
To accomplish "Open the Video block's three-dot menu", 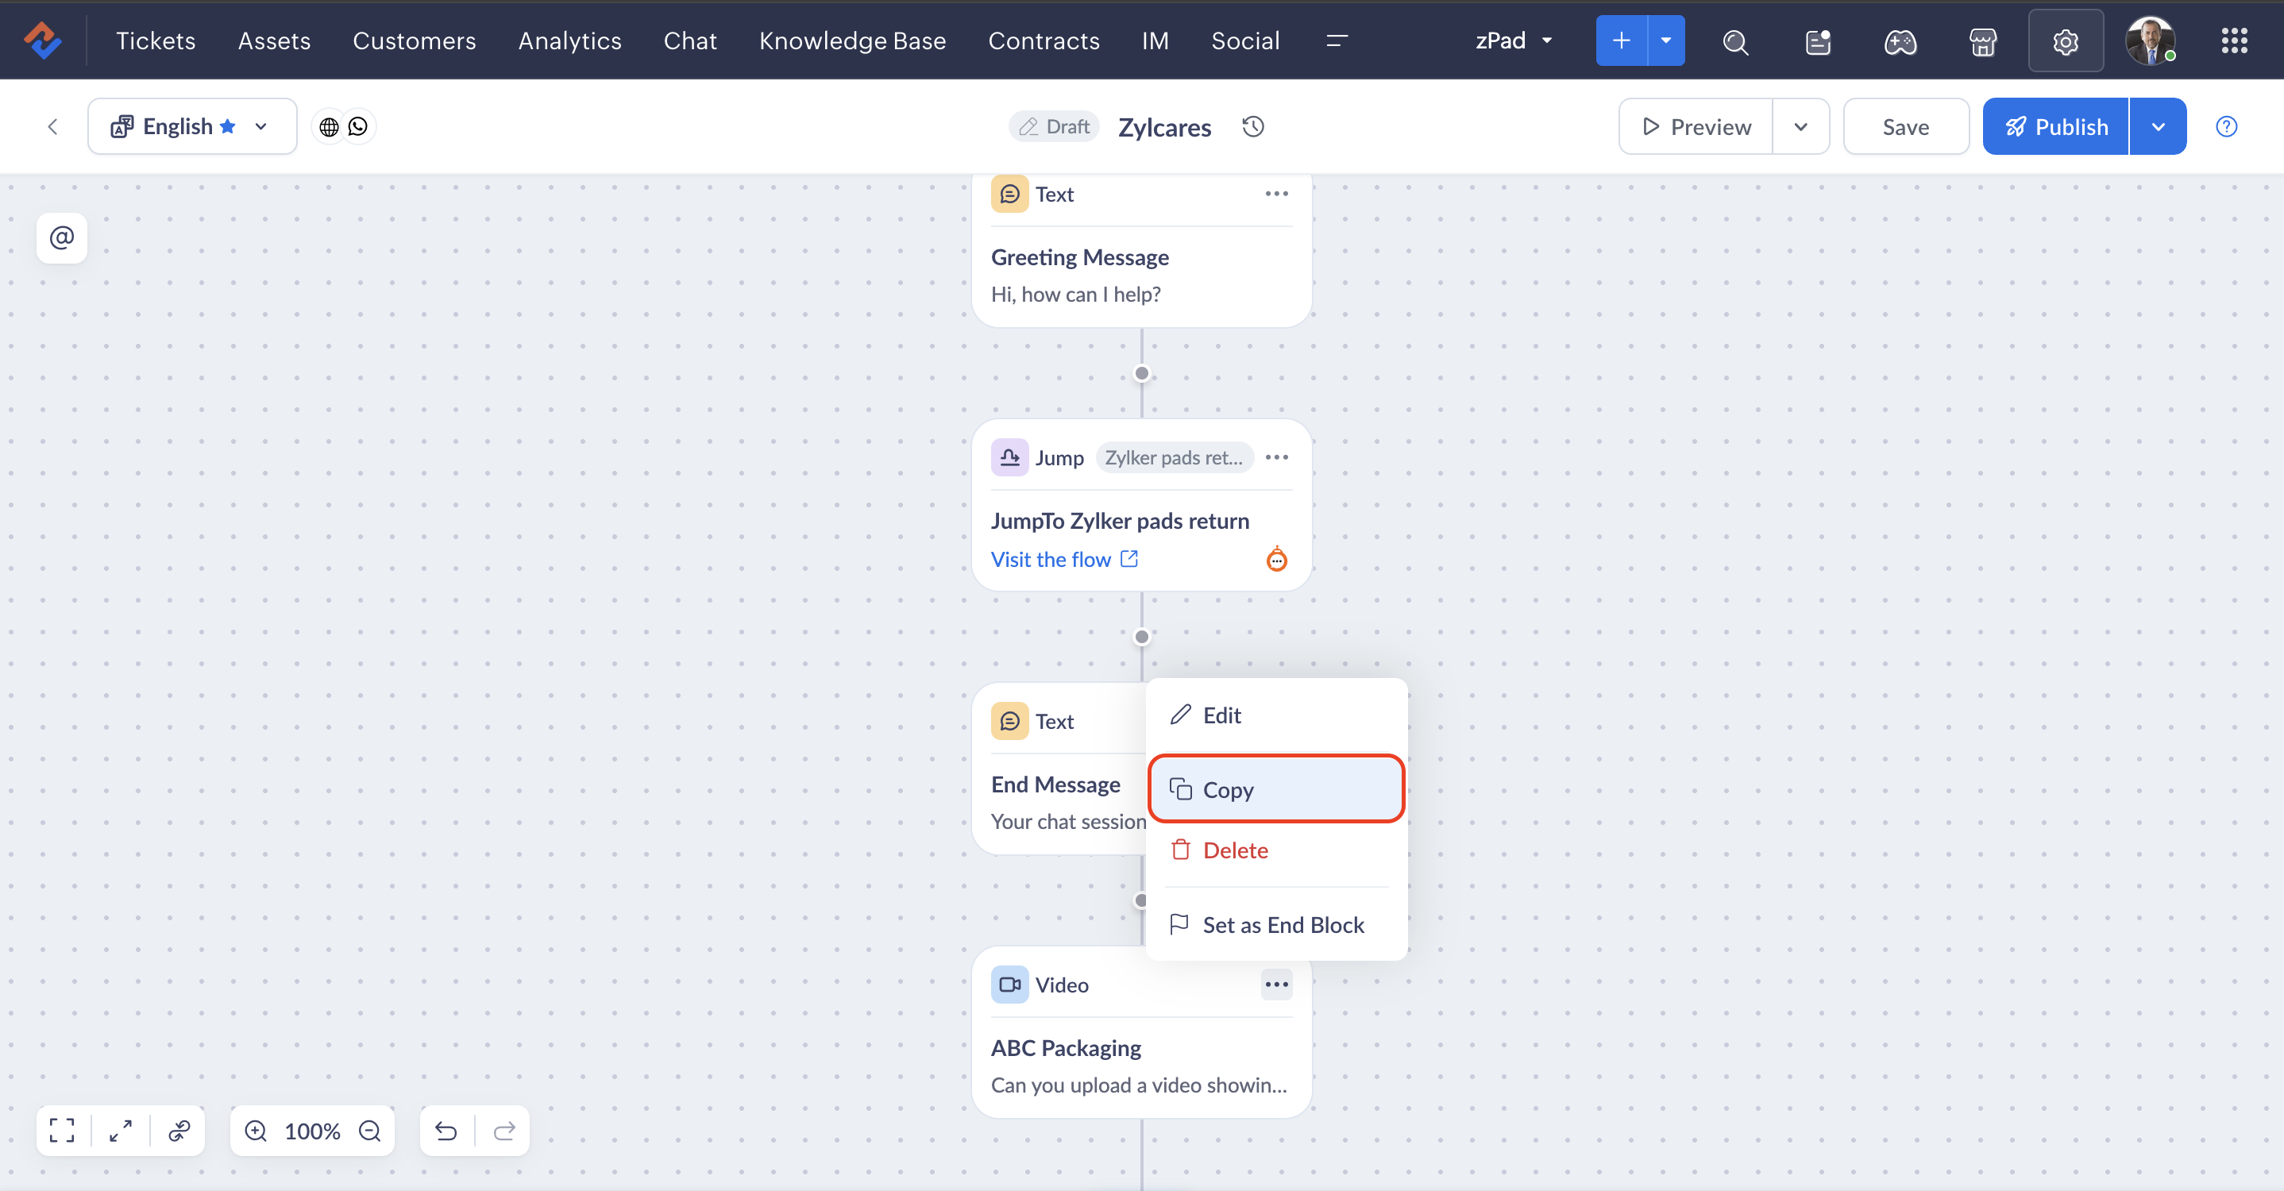I will click(1276, 984).
